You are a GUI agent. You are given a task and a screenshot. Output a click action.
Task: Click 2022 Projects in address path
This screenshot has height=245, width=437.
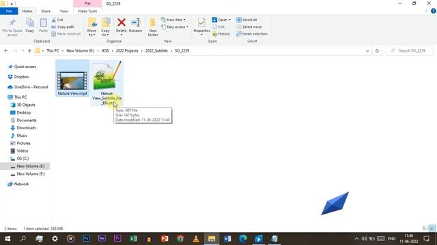click(x=127, y=51)
